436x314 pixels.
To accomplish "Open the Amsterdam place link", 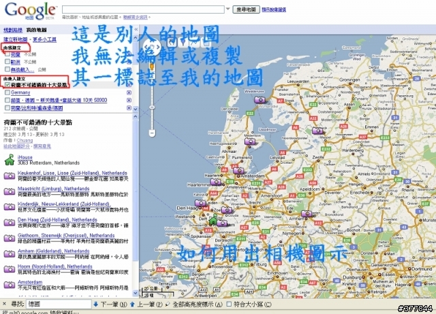I will [x=30, y=282].
